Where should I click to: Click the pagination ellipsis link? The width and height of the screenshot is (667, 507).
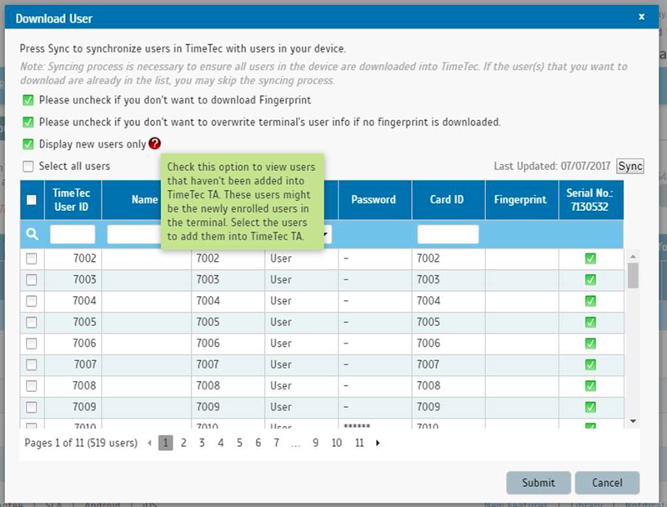[296, 444]
